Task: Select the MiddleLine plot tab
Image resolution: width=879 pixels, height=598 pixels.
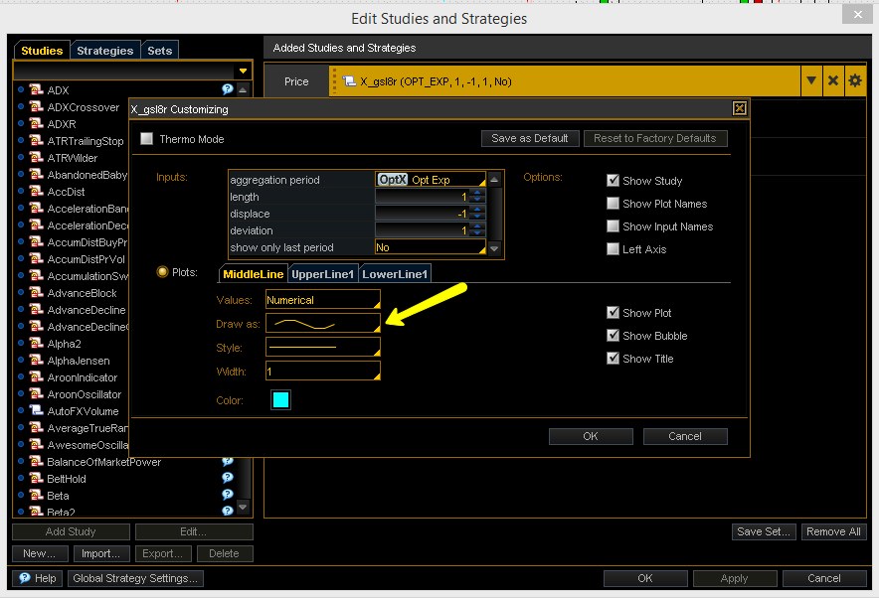Action: coord(253,274)
